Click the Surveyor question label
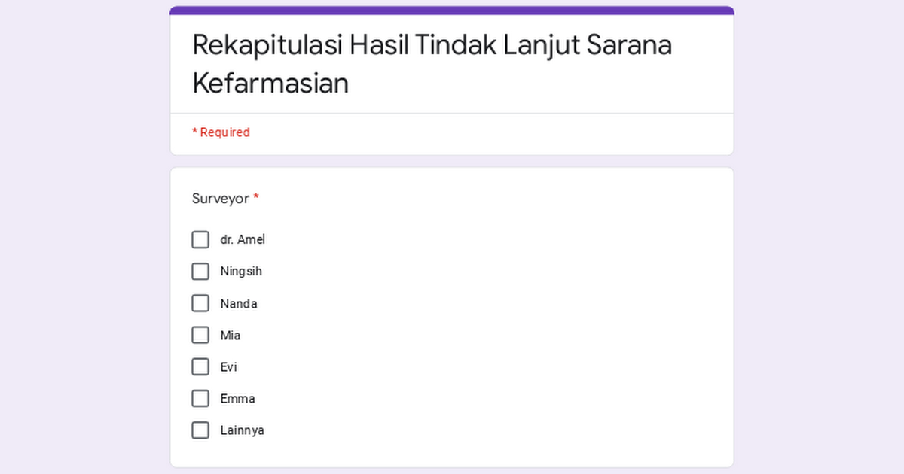904x474 pixels. pos(219,198)
